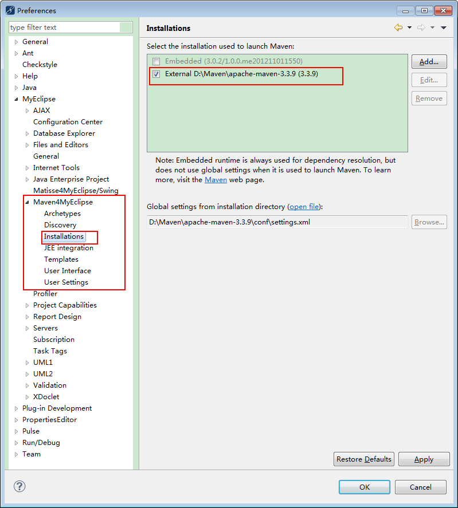Select Configuration Center item
Screen dimensions: 458x508
click(68, 122)
